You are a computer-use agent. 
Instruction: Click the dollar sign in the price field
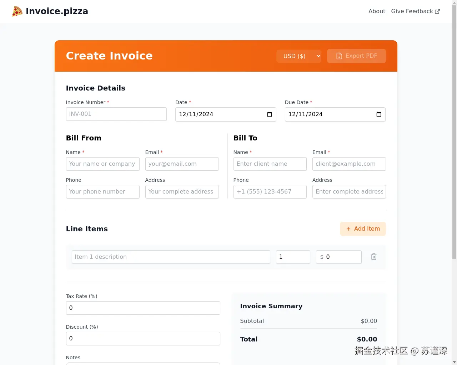click(322, 257)
